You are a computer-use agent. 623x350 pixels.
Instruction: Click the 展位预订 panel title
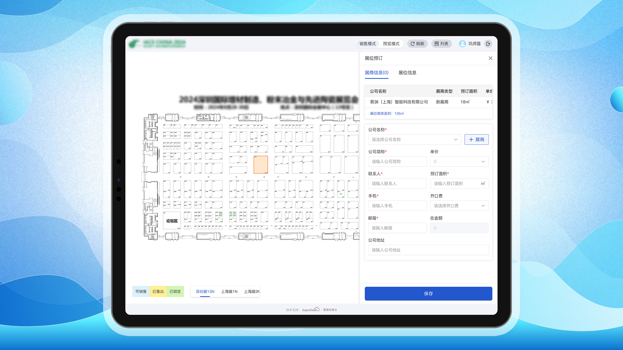[x=373, y=58]
